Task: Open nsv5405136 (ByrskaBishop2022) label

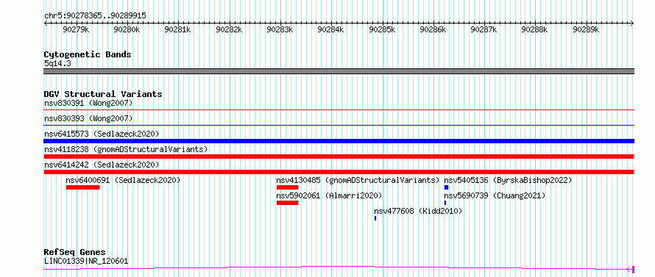Action: pos(508,180)
